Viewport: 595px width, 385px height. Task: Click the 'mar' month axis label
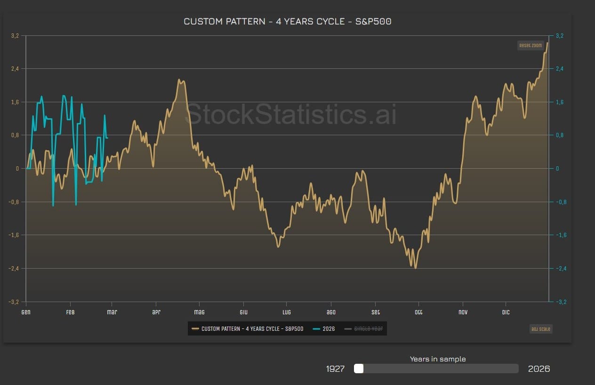coord(112,312)
